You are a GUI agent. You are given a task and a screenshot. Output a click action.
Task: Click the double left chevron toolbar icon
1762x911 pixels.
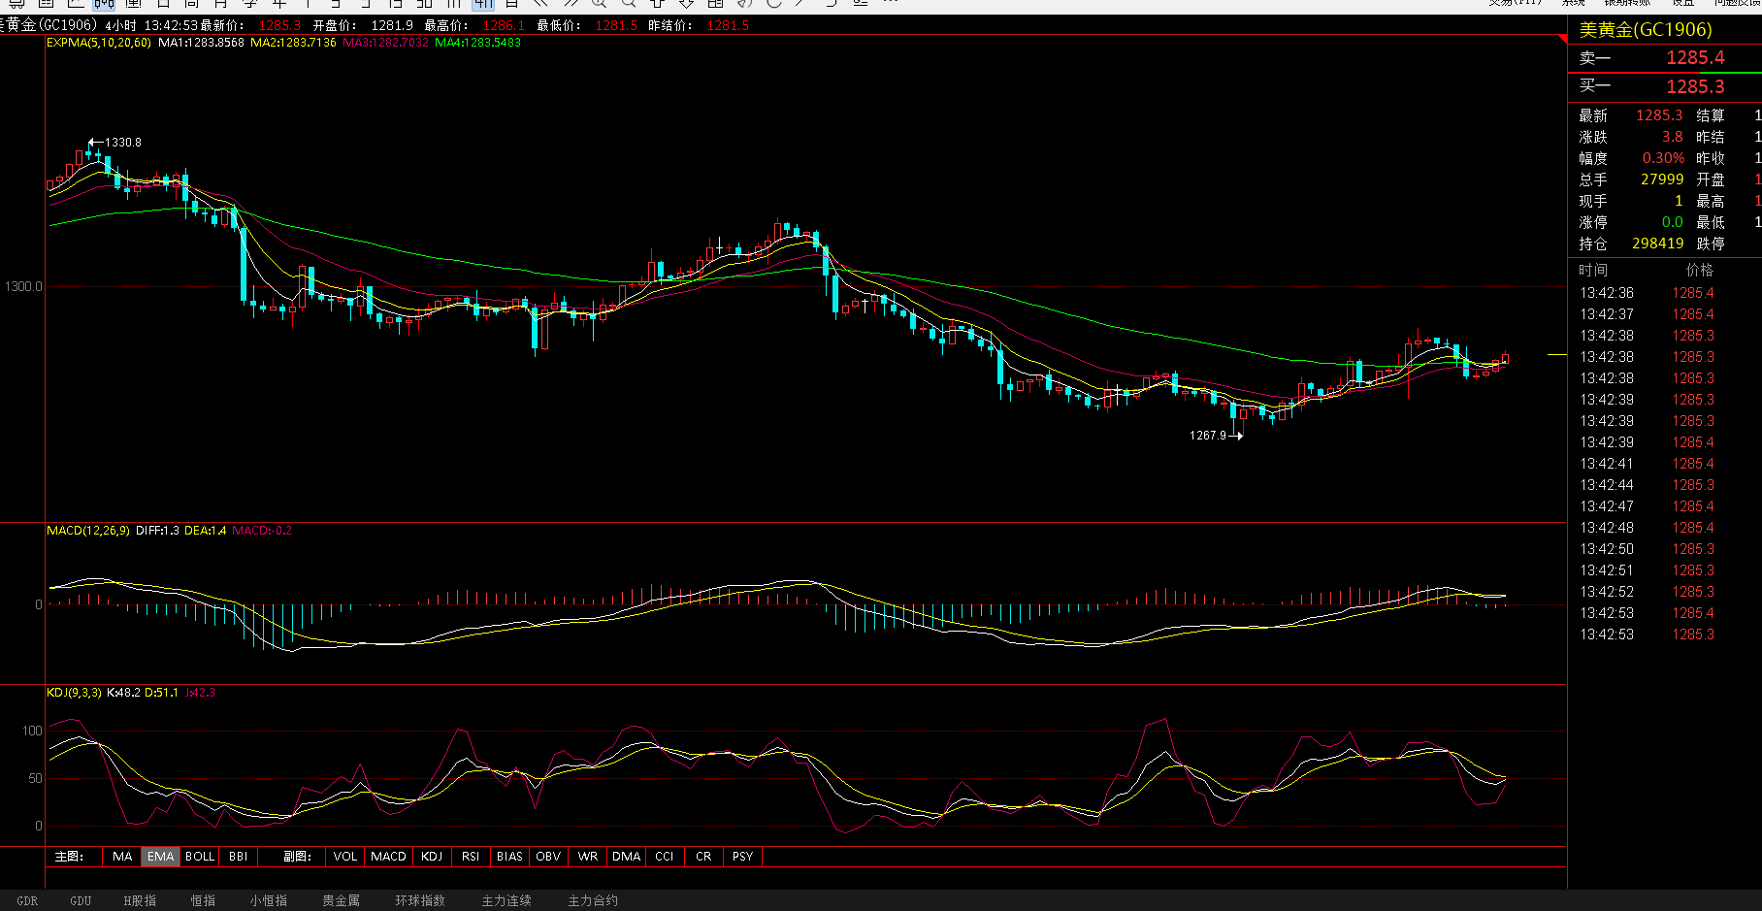541,4
